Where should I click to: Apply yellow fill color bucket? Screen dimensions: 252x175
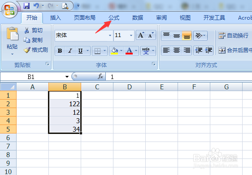[x=114, y=51]
